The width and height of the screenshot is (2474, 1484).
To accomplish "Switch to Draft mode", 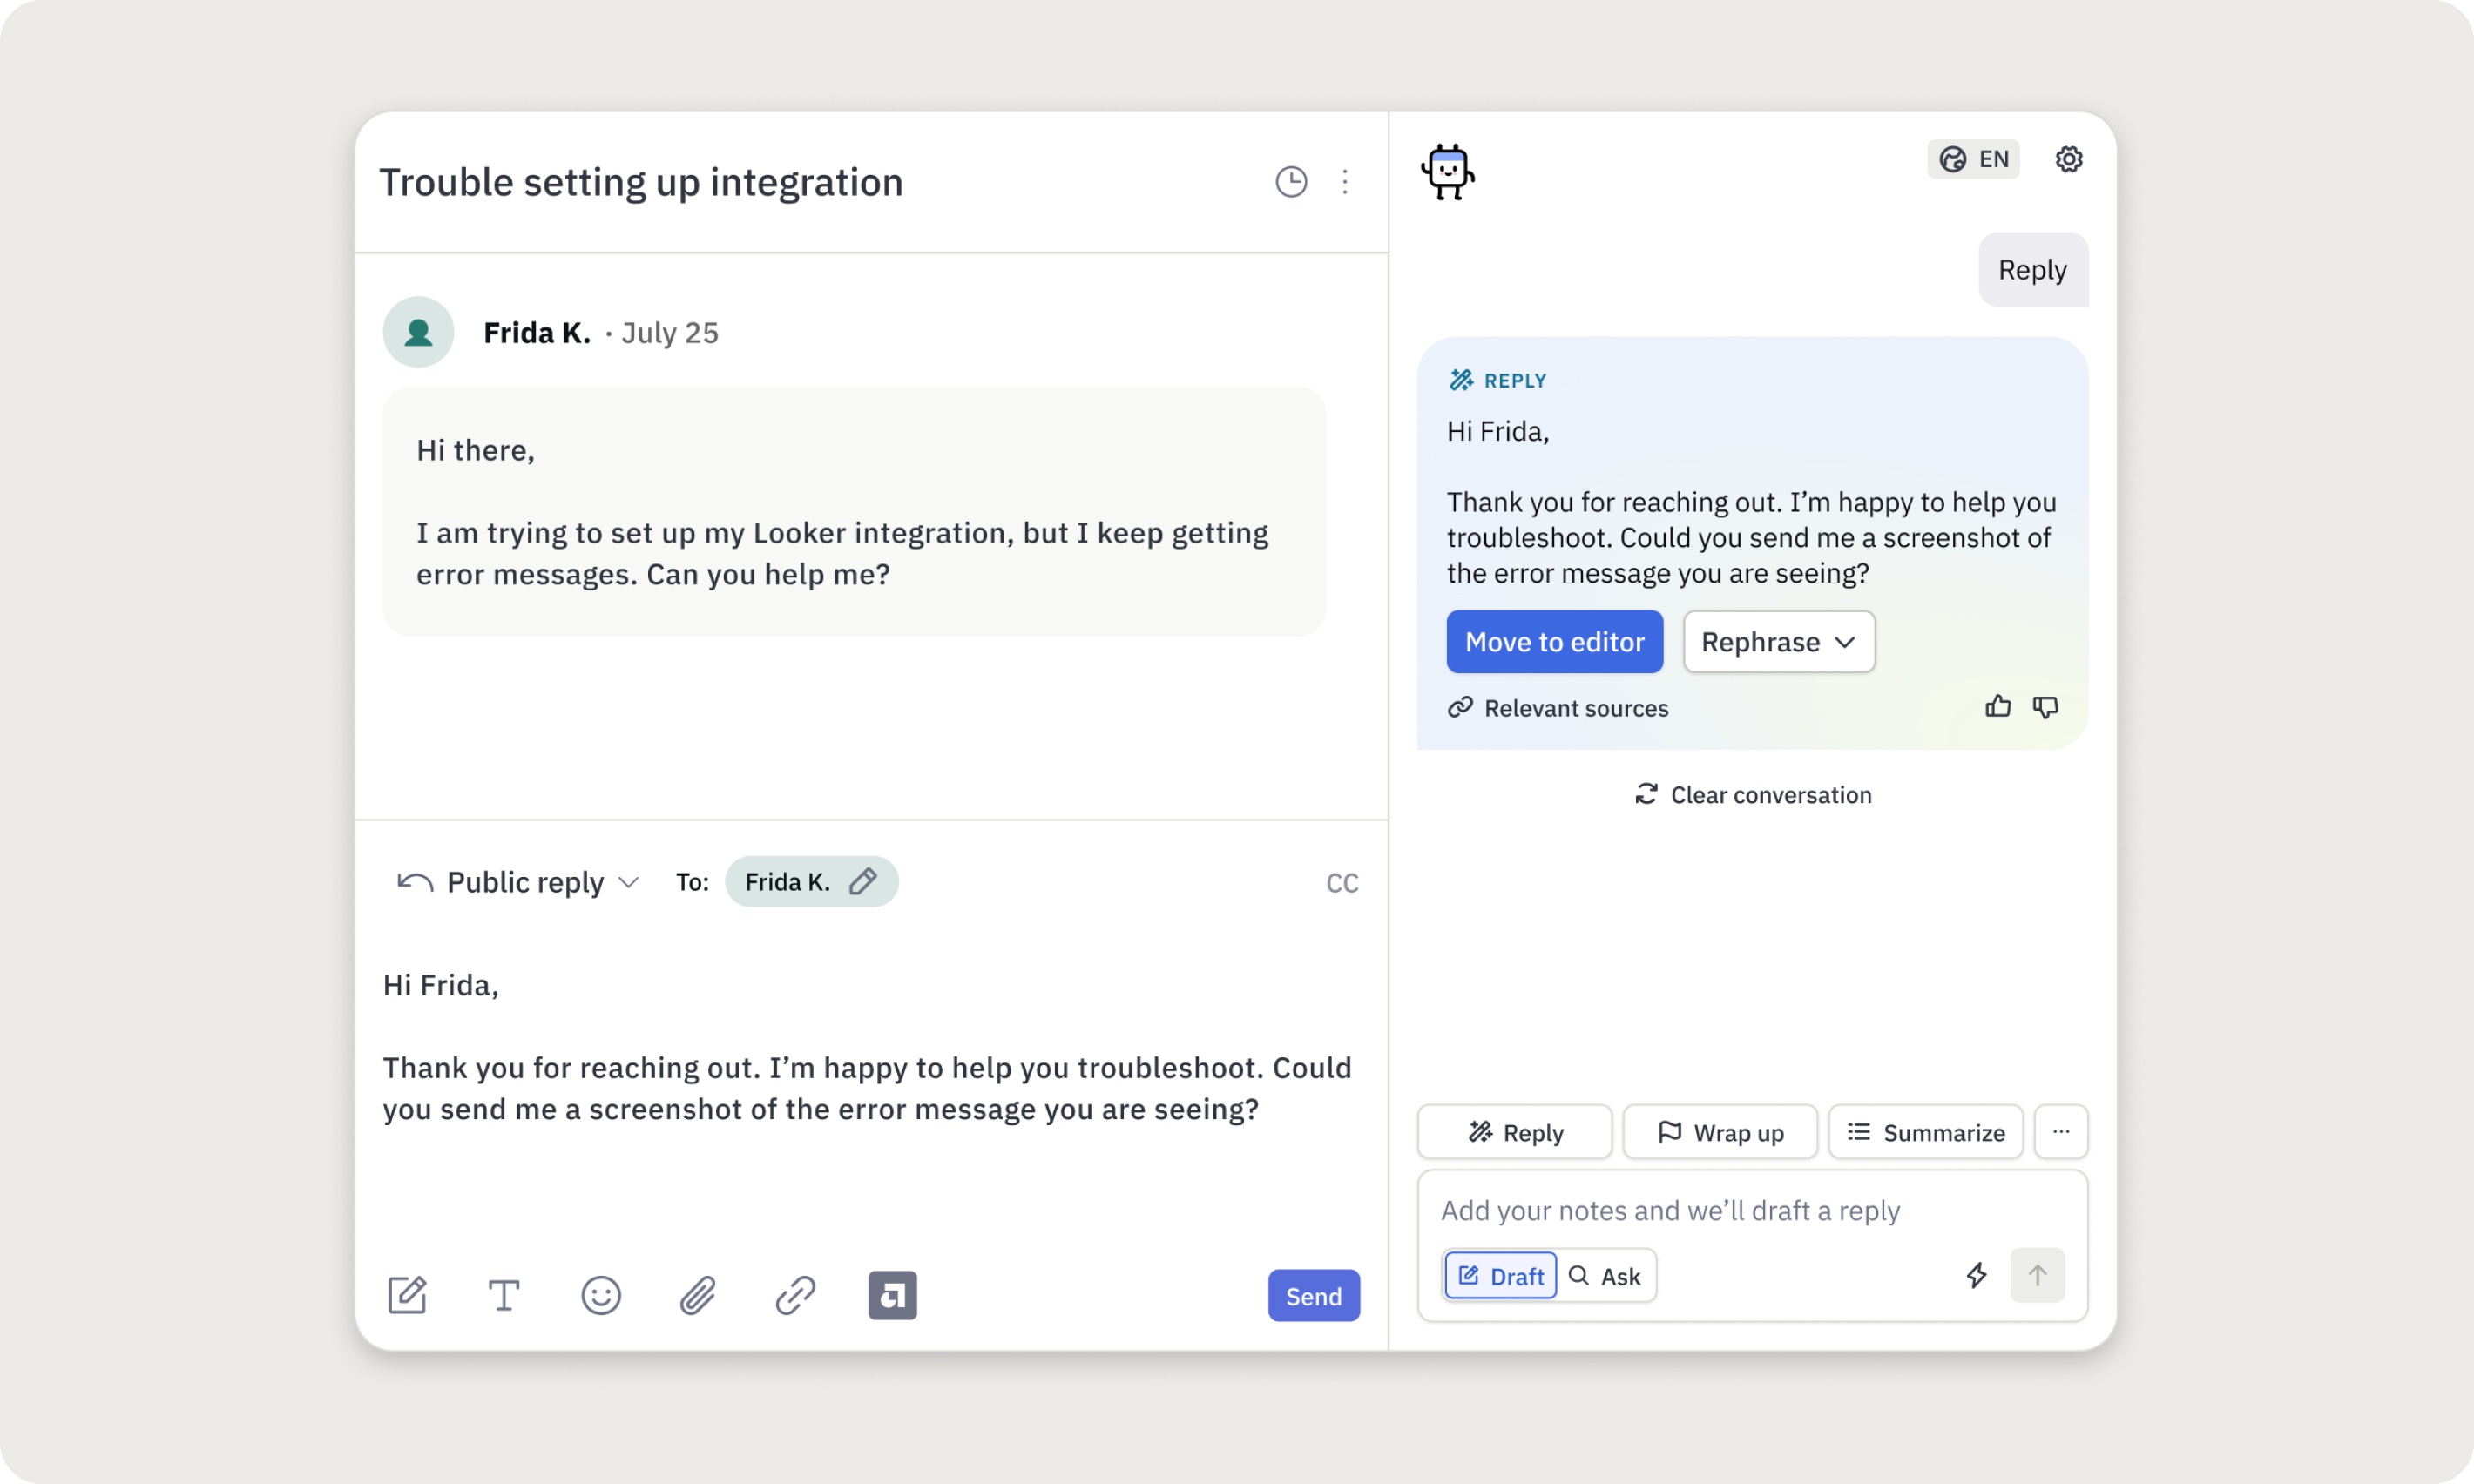I will pos(1500,1276).
